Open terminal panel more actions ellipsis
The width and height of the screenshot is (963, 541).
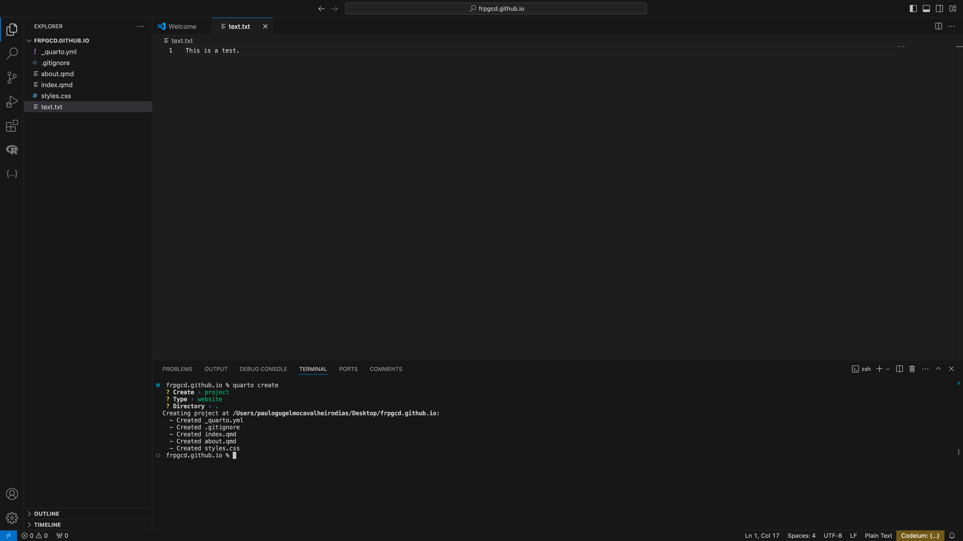(x=925, y=369)
